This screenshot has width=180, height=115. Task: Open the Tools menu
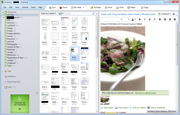coord(33,7)
